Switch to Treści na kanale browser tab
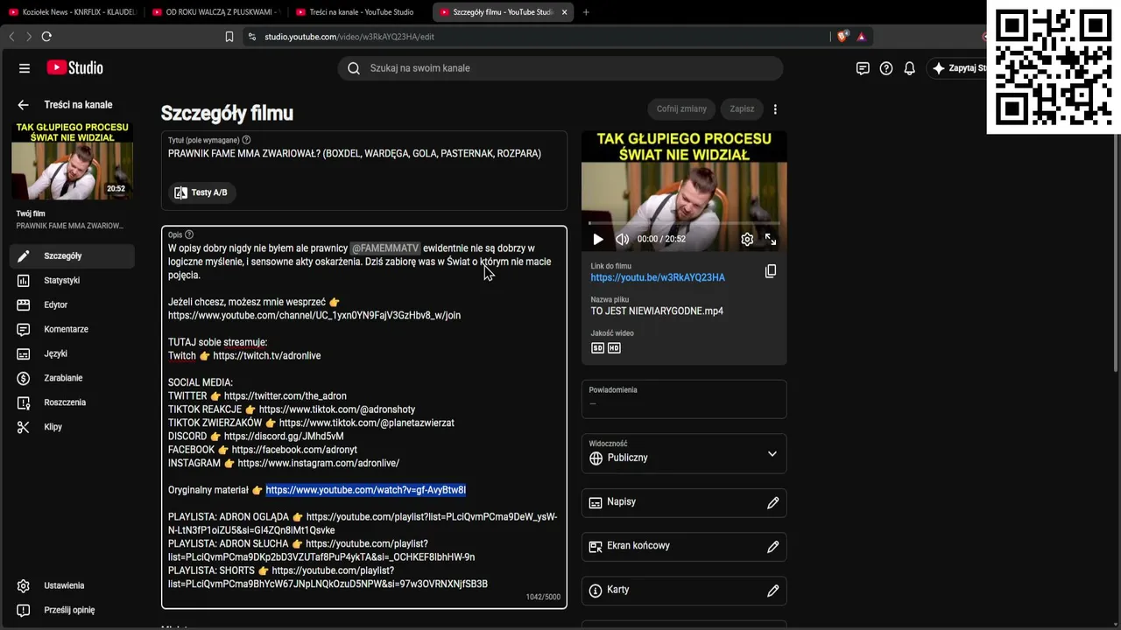 tap(359, 12)
